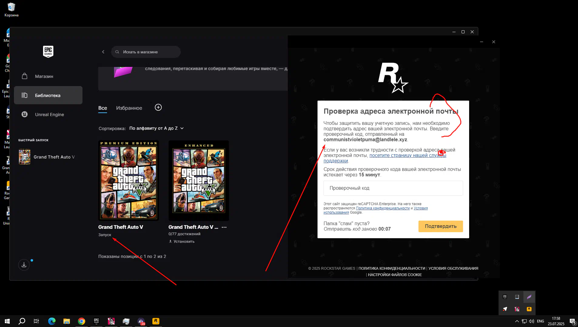Screen dimensions: 578x327
Task: Collapse the hidden tray icons chevron
Action: [517, 321]
